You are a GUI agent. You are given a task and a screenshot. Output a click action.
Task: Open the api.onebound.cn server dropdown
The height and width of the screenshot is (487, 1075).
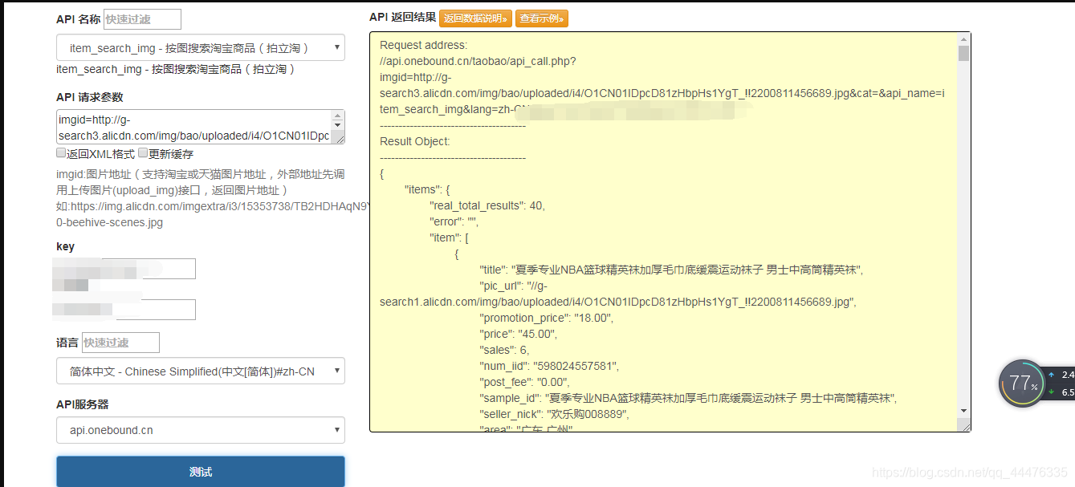click(x=201, y=430)
